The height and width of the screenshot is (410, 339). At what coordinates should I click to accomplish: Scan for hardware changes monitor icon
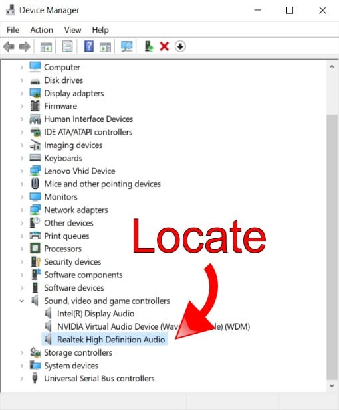127,47
